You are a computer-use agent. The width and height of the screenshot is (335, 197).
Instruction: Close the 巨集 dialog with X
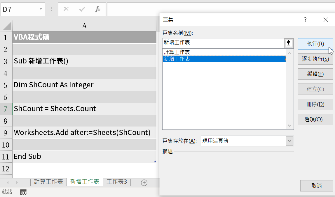click(x=326, y=20)
